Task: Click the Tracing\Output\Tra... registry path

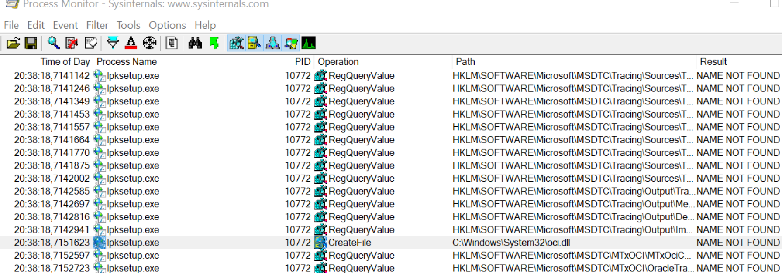Action: [x=574, y=191]
